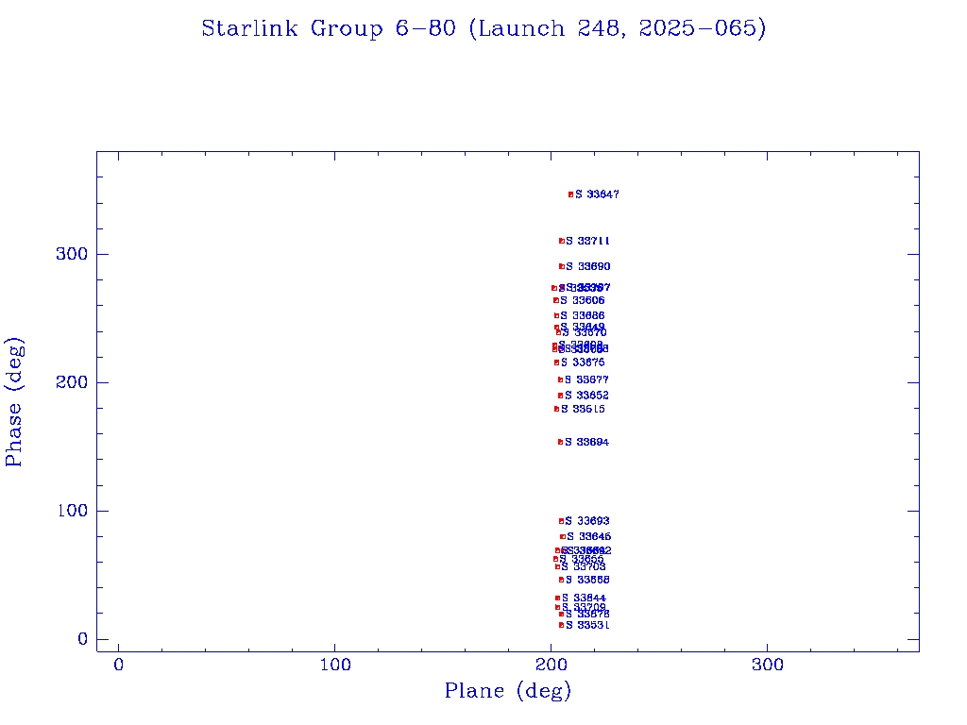The image size is (967, 725).
Task: Click the data label "S 33686"
Action: coord(583,315)
